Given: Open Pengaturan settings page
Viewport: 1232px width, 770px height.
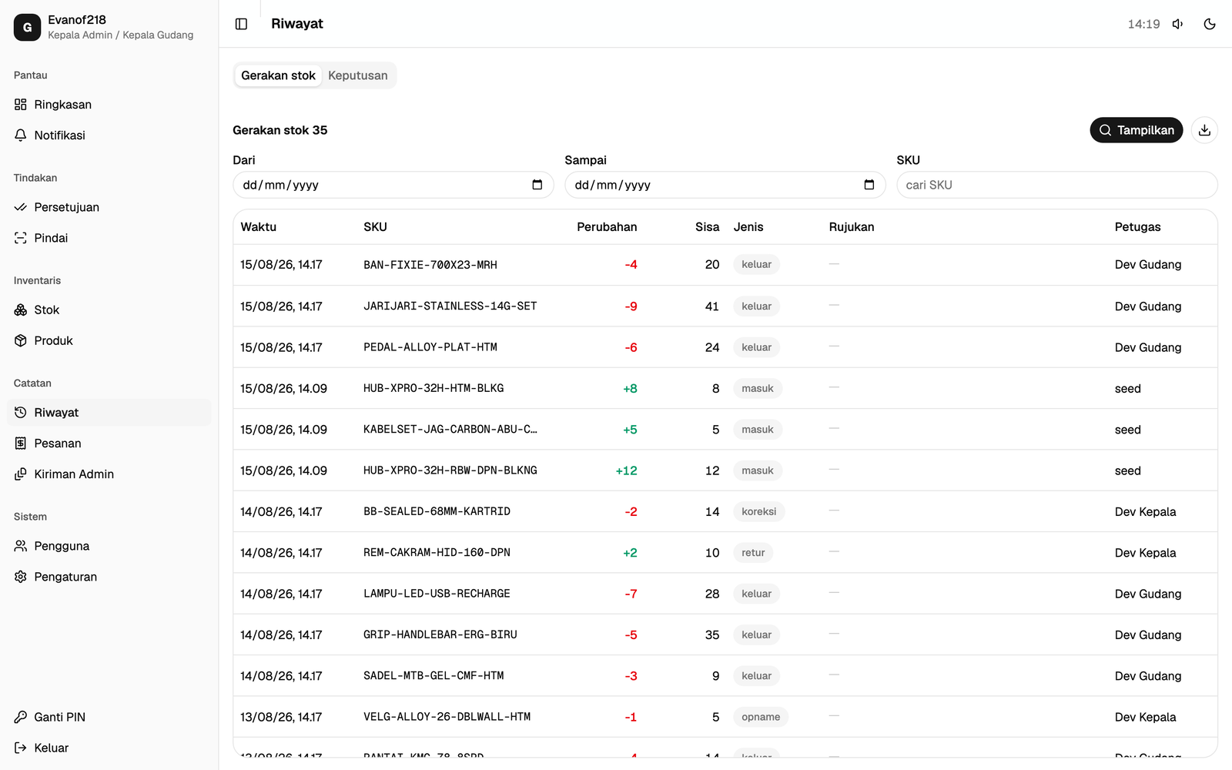Looking at the screenshot, I should point(109,577).
